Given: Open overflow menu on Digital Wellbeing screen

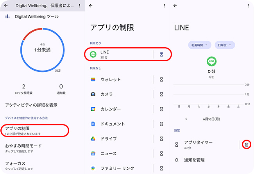Looking at the screenshot, I should pyautogui.click(x=80, y=6).
